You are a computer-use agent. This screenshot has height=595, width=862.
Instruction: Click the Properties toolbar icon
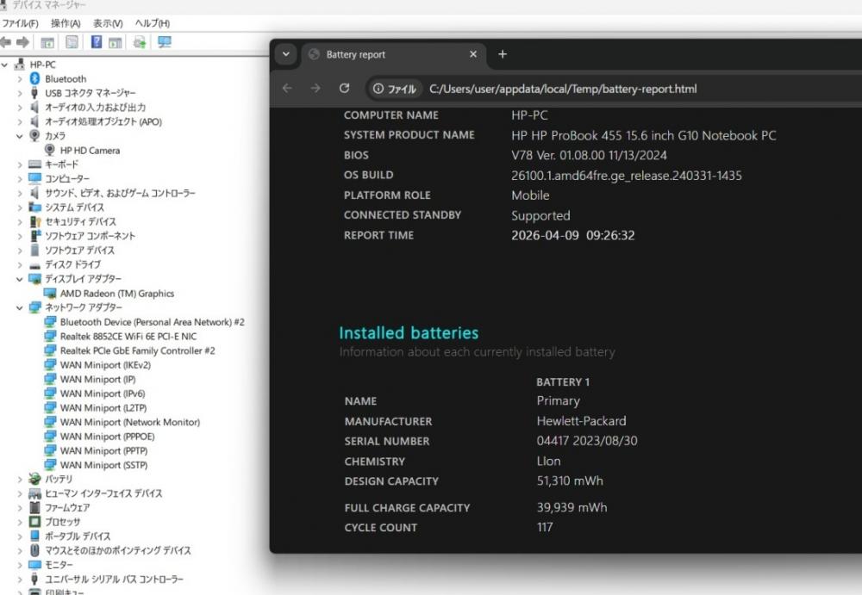tap(72, 42)
